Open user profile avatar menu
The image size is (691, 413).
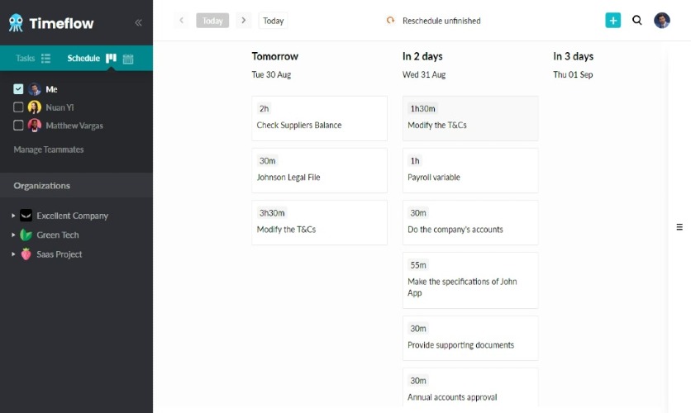point(662,21)
